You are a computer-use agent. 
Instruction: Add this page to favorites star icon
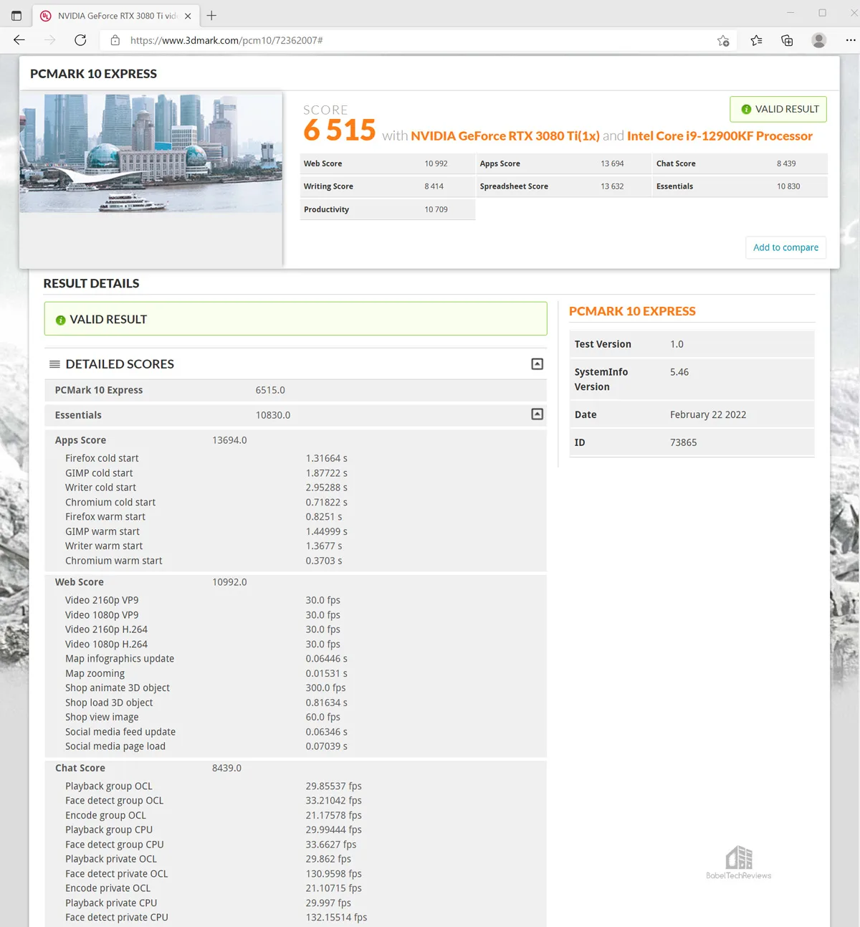pyautogui.click(x=723, y=40)
